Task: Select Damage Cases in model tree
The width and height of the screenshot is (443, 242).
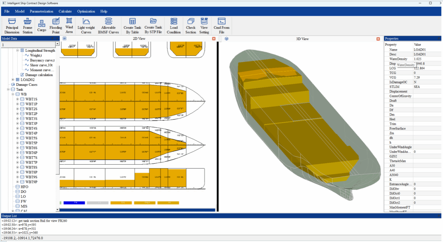Action: pos(27,85)
